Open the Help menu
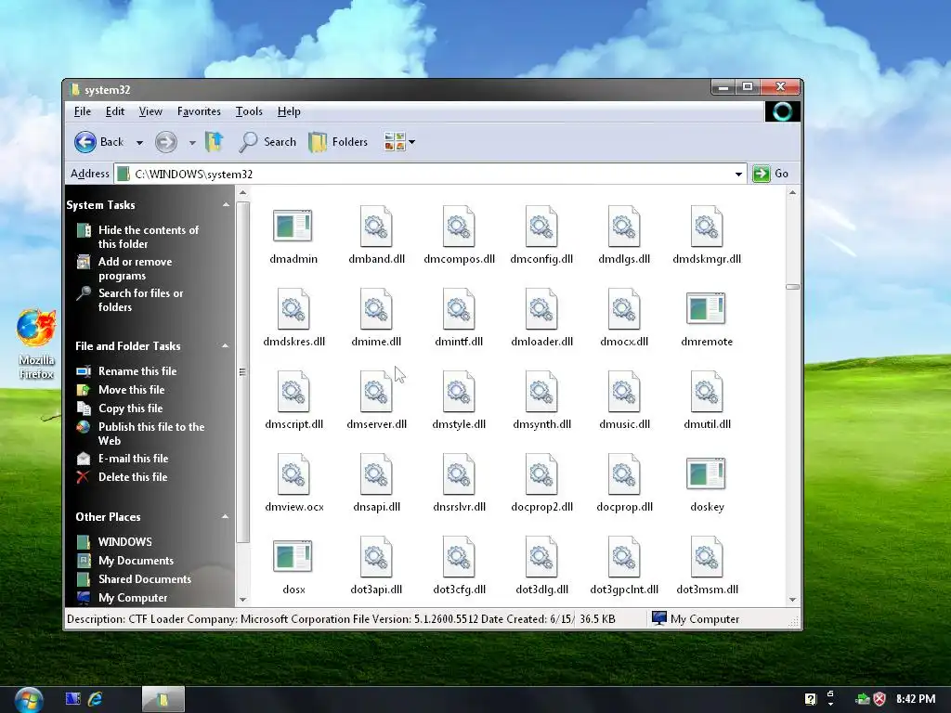The width and height of the screenshot is (951, 713). click(289, 111)
